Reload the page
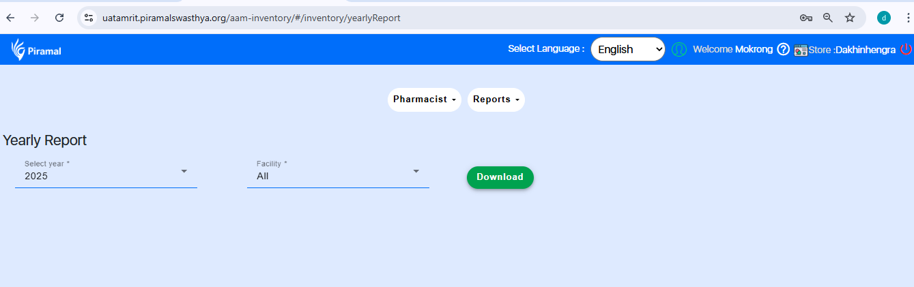The width and height of the screenshot is (914, 287). (59, 18)
